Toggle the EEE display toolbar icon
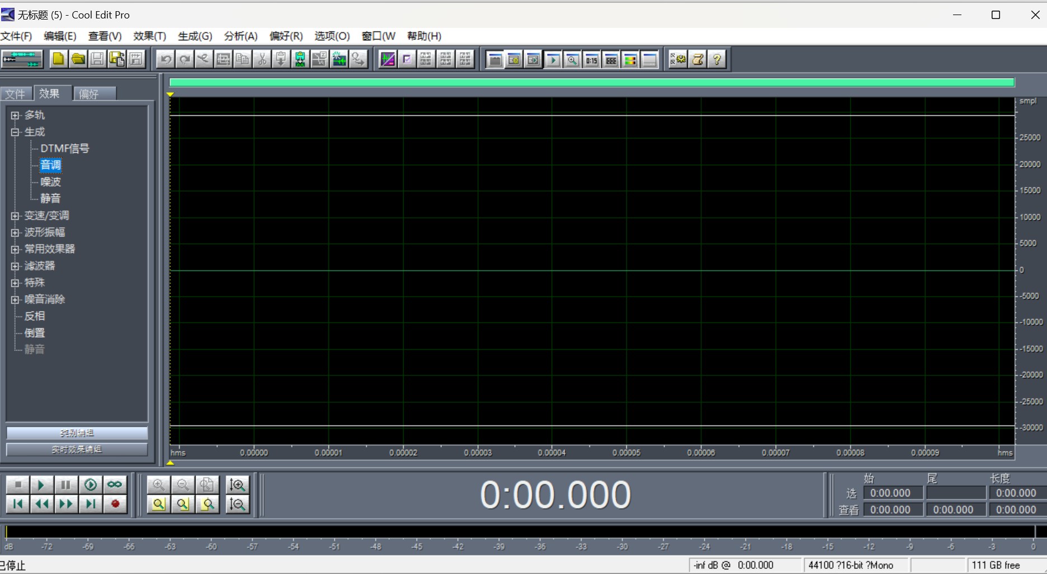The width and height of the screenshot is (1047, 574). click(611, 59)
